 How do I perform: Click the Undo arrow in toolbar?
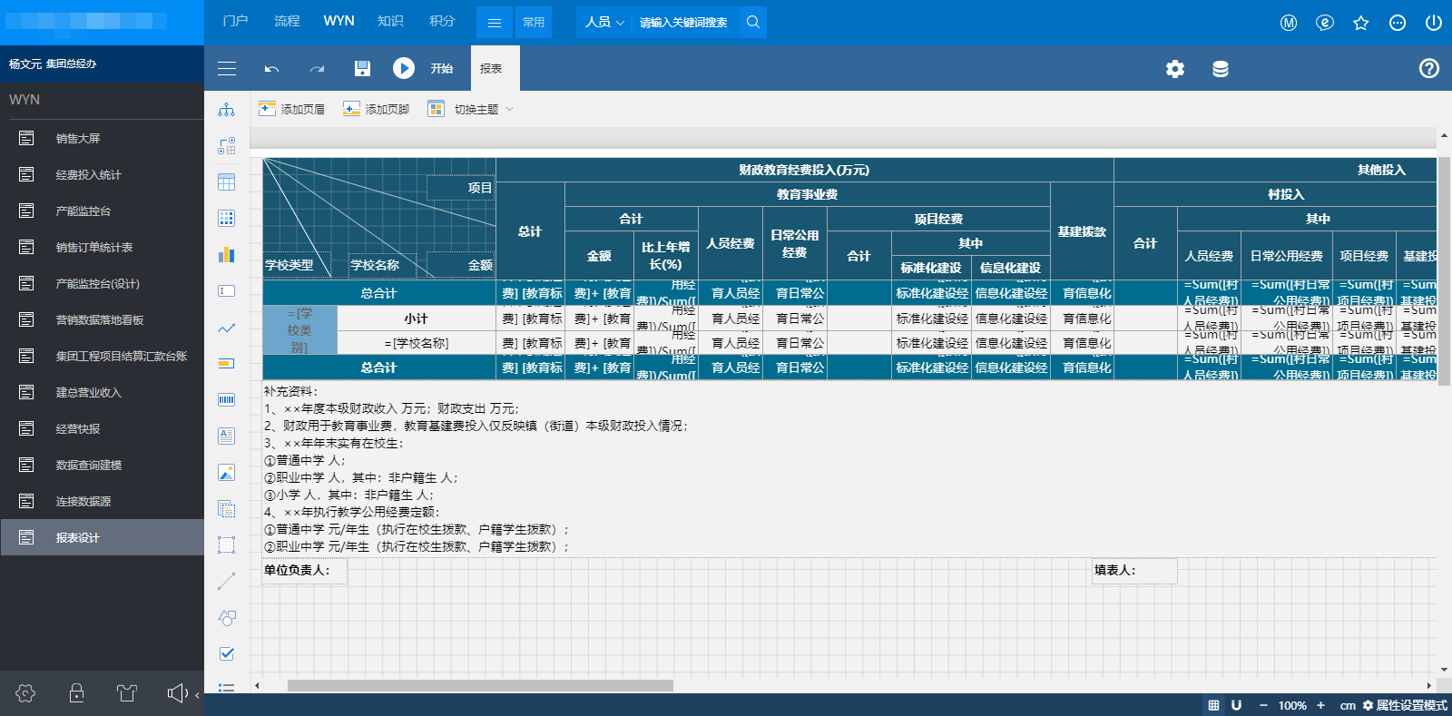271,68
